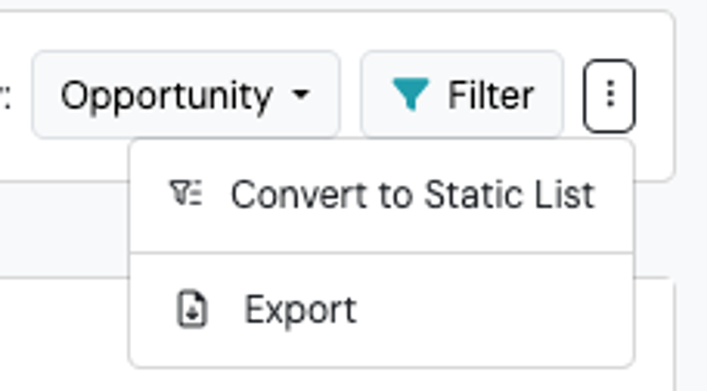Select the Export document icon
Image resolution: width=708 pixels, height=391 pixels.
point(192,309)
